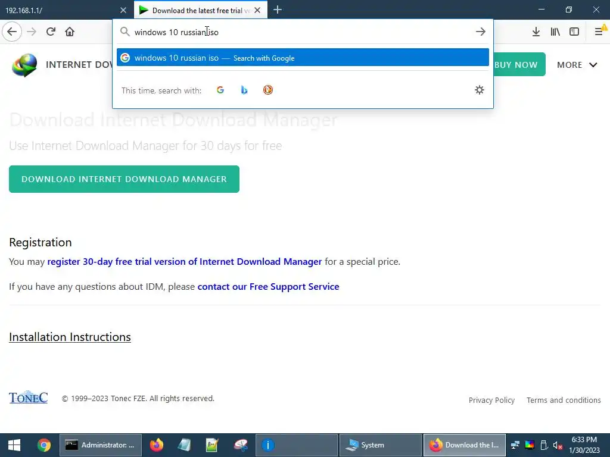This screenshot has height=457, width=610.
Task: Open the Library bookmarks icon
Action: [555, 32]
